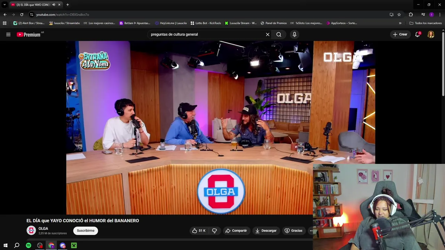Open OBS Studio from taskbar
The image size is (445, 250).
click(x=40, y=245)
